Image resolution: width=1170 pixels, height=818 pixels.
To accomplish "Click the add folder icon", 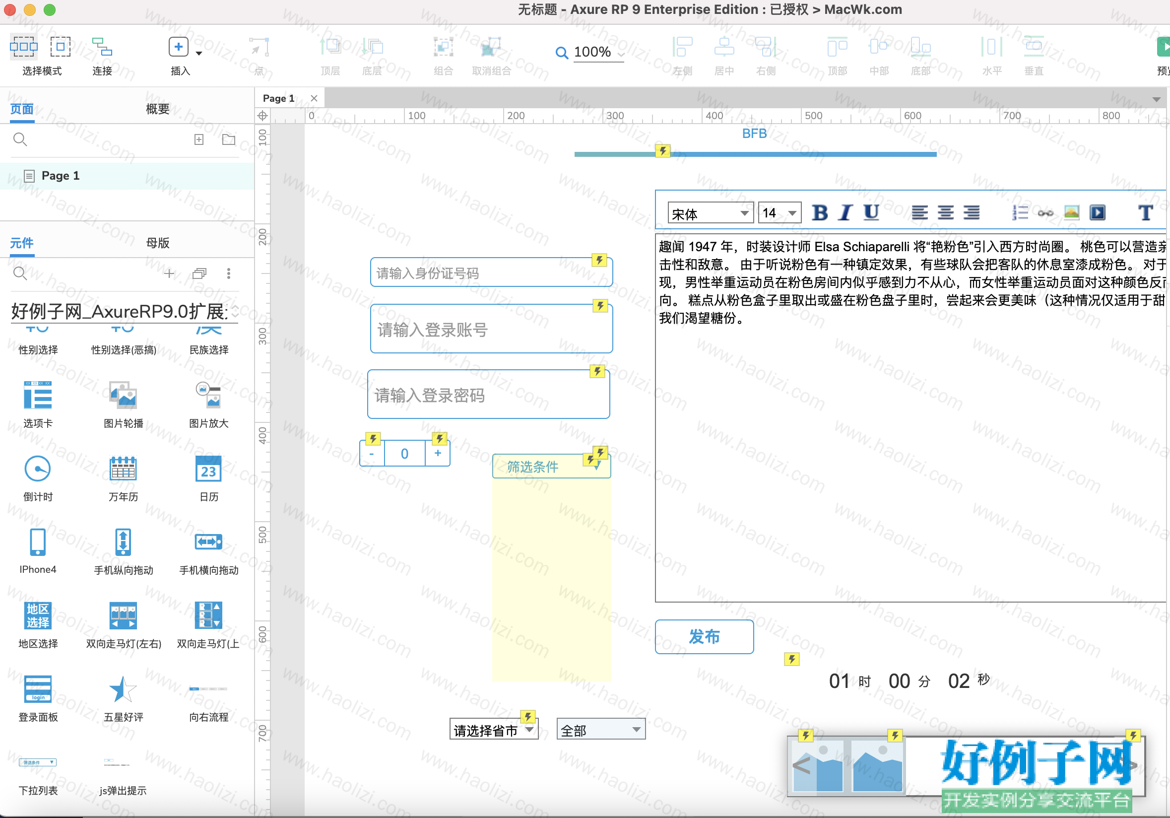I will [229, 139].
